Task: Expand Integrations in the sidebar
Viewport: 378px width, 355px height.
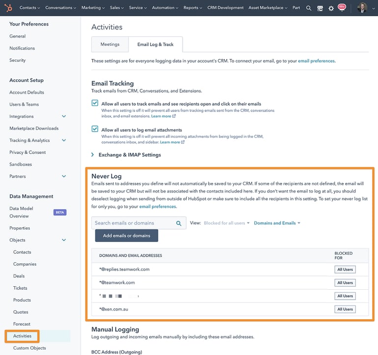Action: [64, 116]
